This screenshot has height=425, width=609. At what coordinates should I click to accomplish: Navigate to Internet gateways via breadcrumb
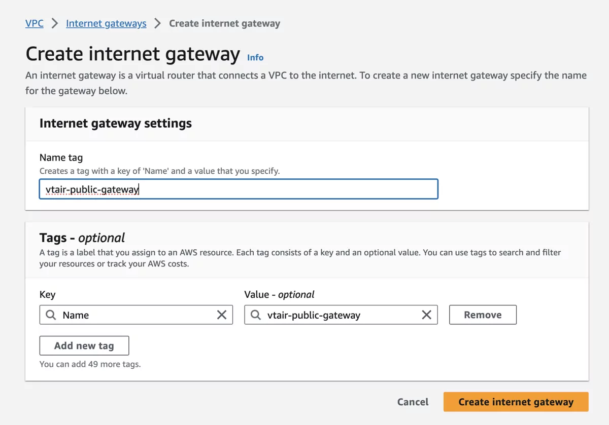click(106, 23)
